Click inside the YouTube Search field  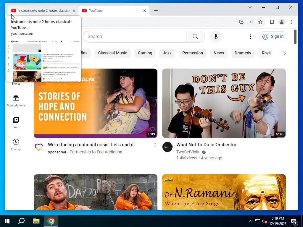[x=135, y=36]
